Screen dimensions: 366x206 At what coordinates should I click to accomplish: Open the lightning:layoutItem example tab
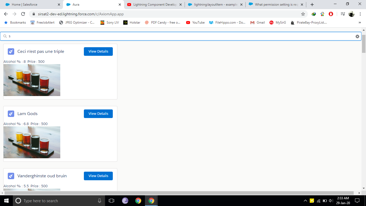[x=215, y=5]
